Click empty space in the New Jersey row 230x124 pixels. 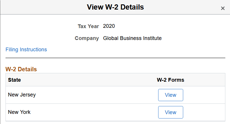95,95
